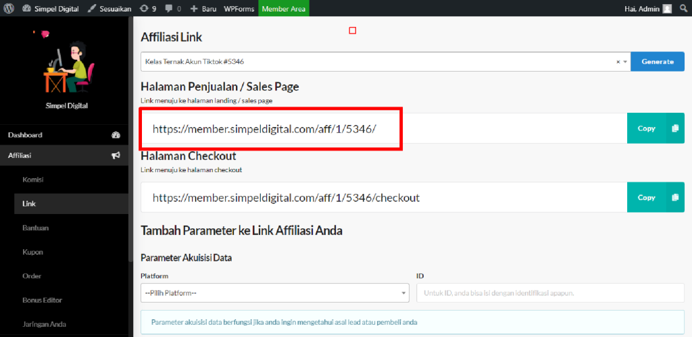Click the clipboard icon beside sales page link
Screen dimensions: 692x337
coord(675,128)
